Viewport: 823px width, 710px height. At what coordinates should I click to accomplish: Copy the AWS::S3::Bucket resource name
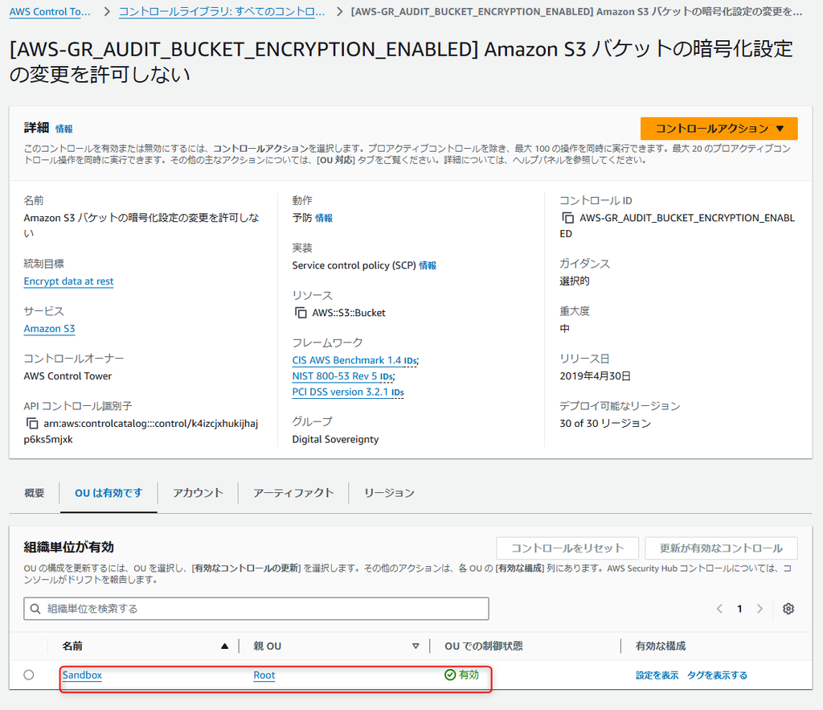[x=301, y=313]
